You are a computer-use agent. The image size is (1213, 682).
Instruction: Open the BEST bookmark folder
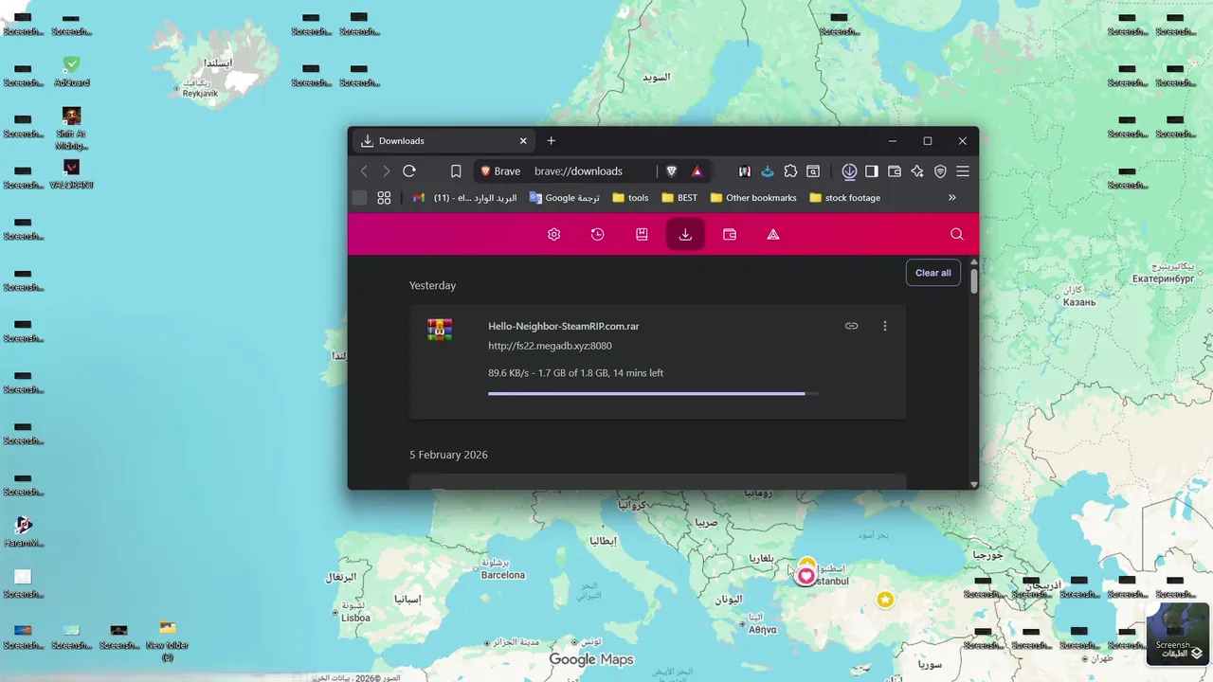679,198
